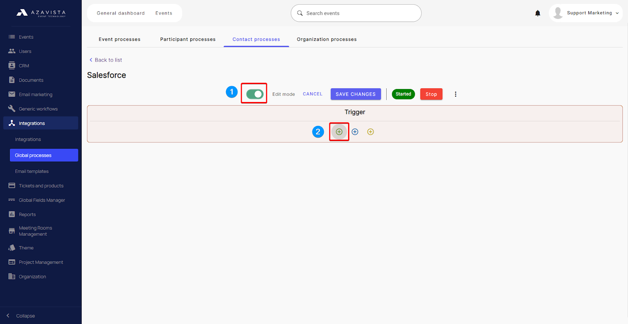This screenshot has height=324, width=628.
Task: Open Email templates in sidebar
Action: point(32,171)
